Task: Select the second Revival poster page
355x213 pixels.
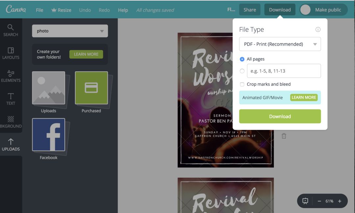Action: (225, 195)
